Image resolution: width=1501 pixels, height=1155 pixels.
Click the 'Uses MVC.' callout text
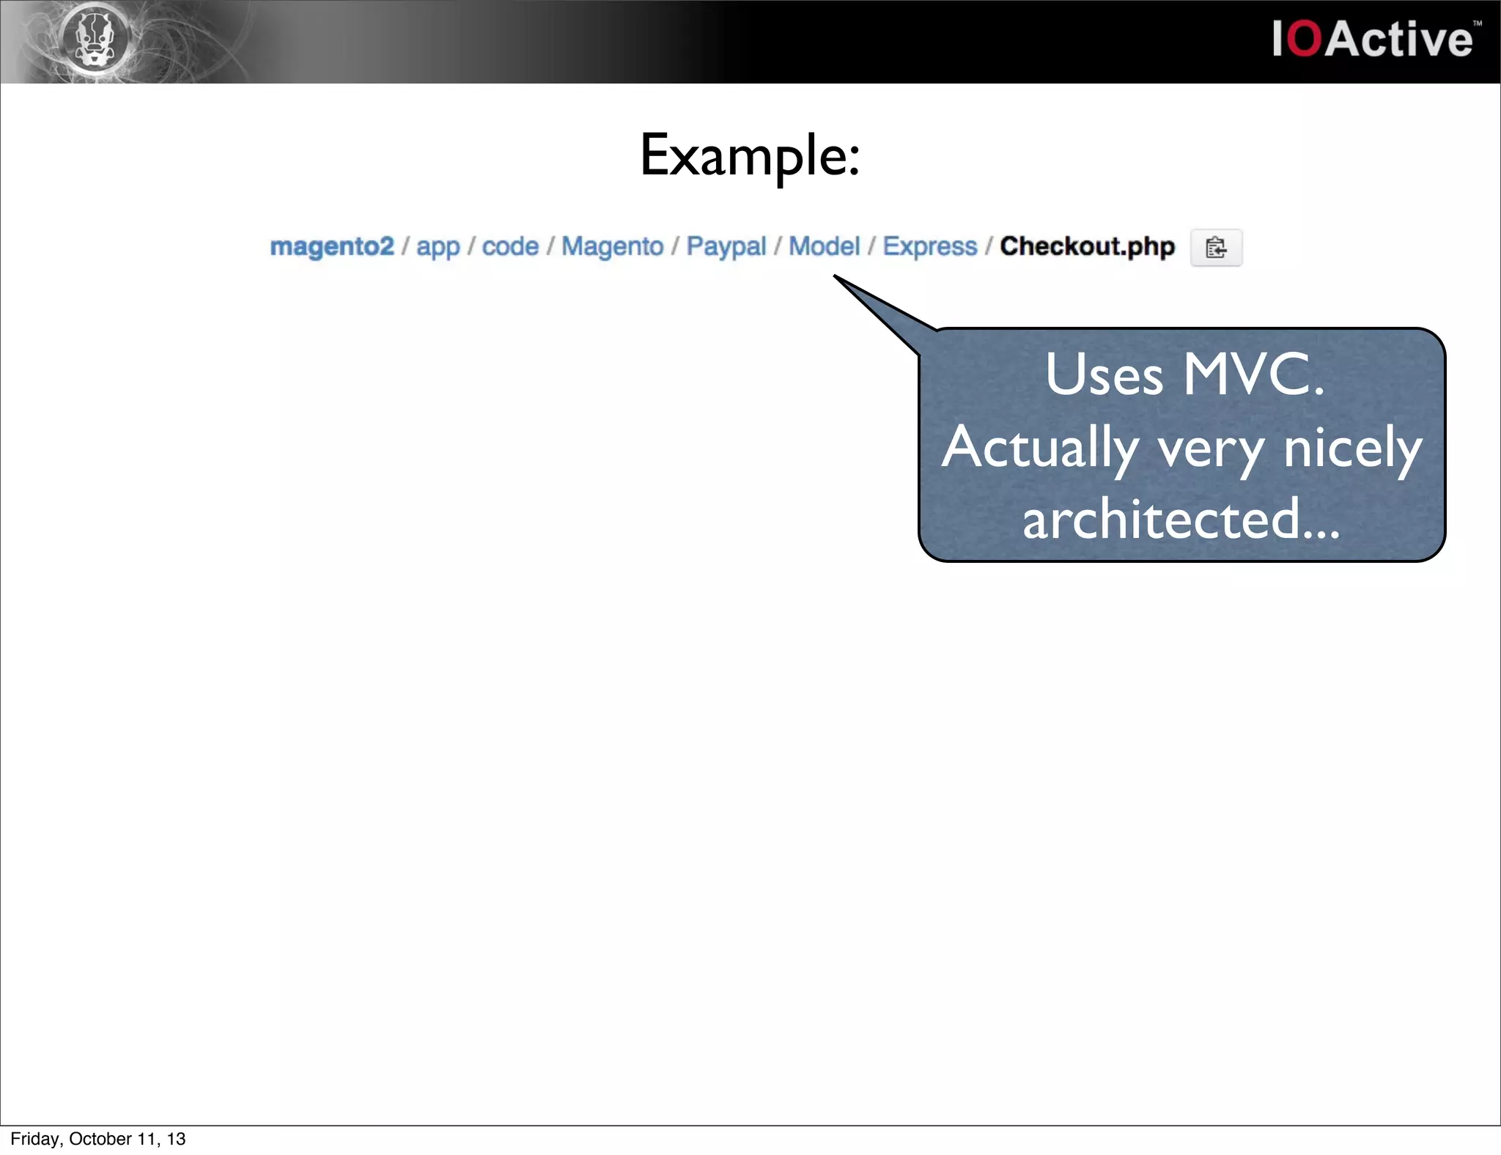1184,374
